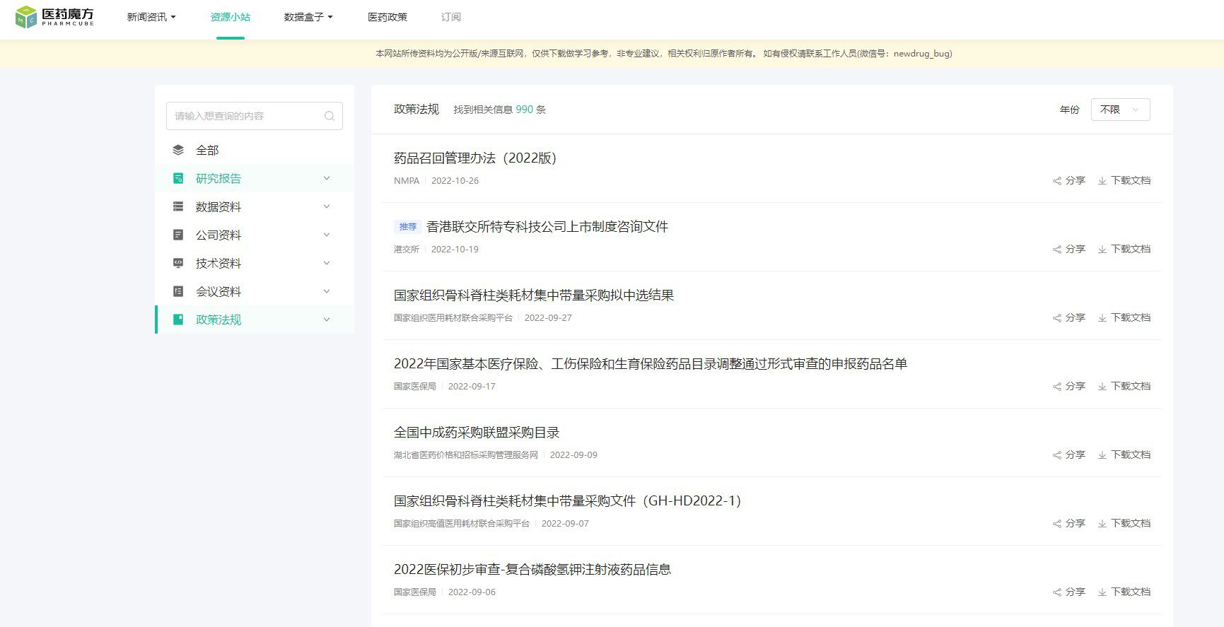Open 集中带量采购文件（GH-HD2022-1）
The image size is (1224, 627).
568,500
